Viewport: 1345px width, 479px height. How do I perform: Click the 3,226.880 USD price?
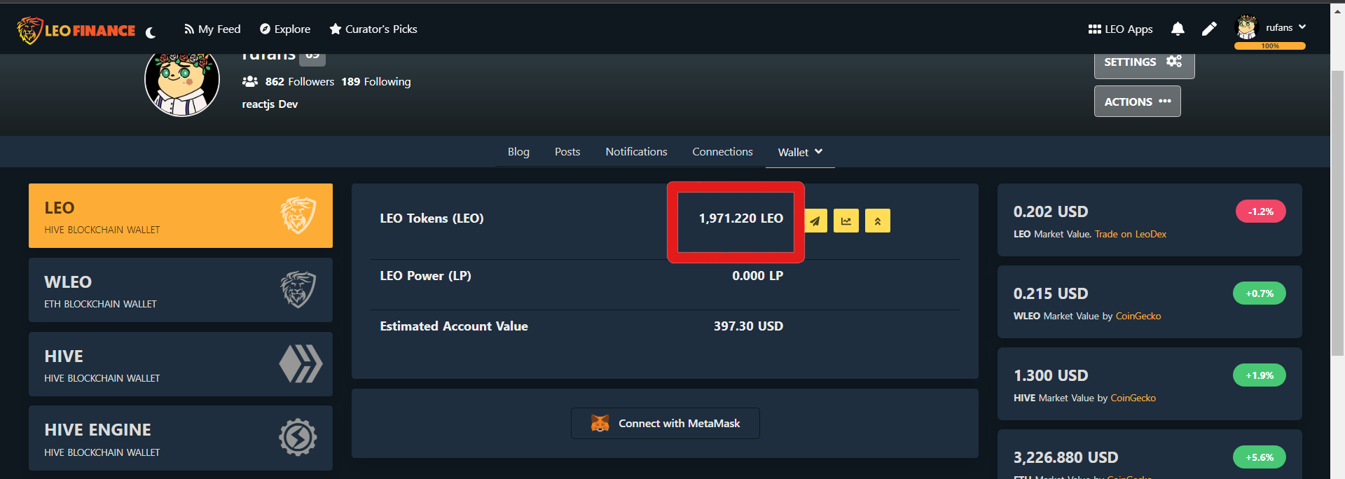click(1065, 457)
